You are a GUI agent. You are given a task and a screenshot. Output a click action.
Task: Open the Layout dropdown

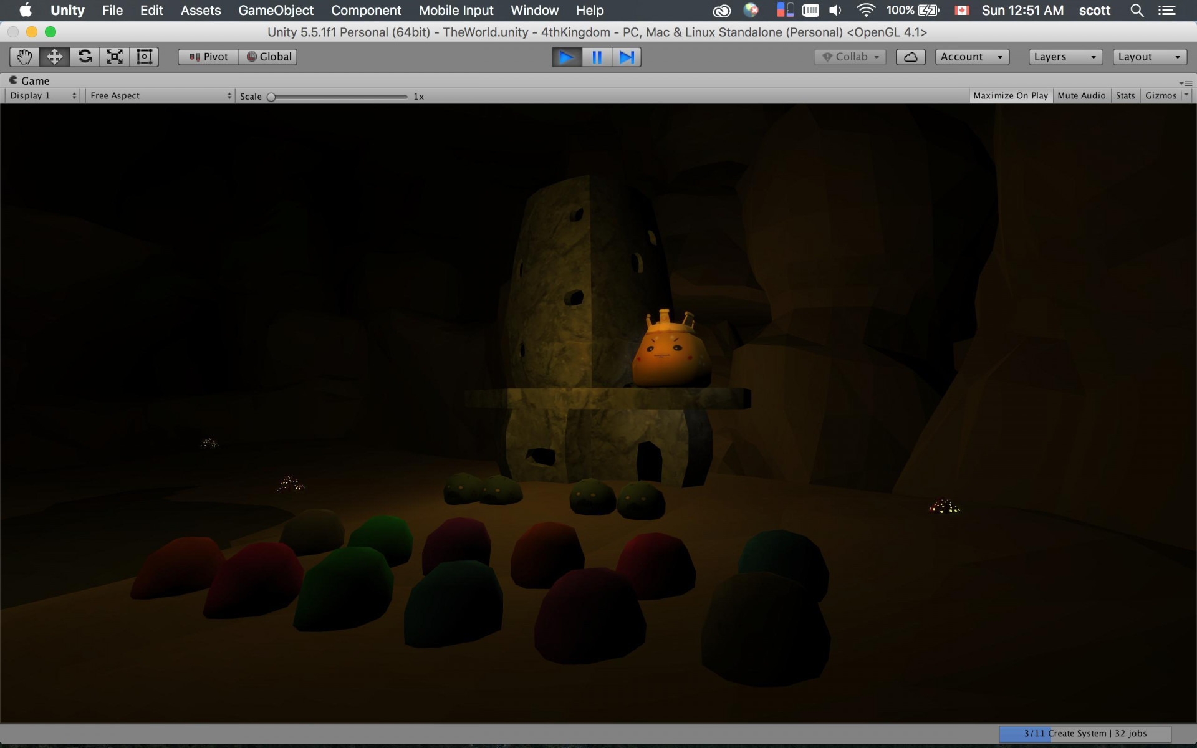[1150, 57]
